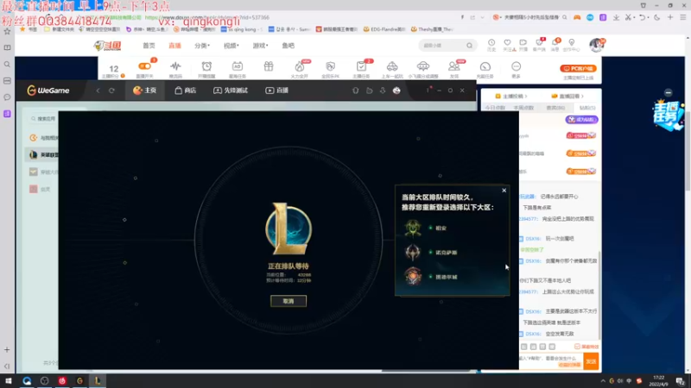Open 主播投稿 tab in right panel
The width and height of the screenshot is (691, 388).
point(510,96)
